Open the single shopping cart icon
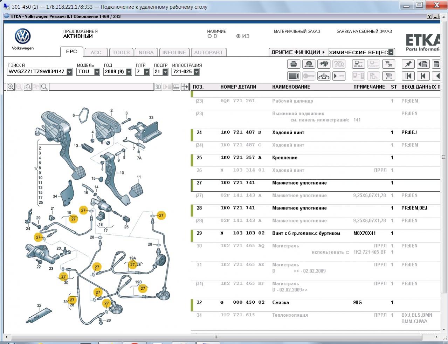The width and height of the screenshot is (448, 344). (x=388, y=76)
